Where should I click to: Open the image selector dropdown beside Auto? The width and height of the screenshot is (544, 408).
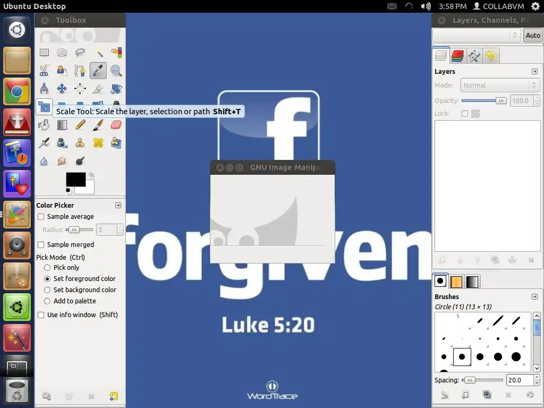(x=477, y=35)
